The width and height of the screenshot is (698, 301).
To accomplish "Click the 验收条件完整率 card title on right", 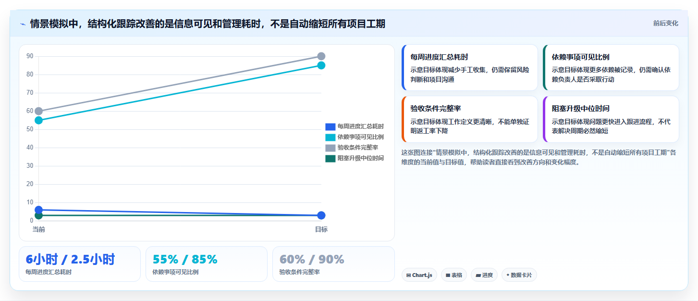I will 435,108.
